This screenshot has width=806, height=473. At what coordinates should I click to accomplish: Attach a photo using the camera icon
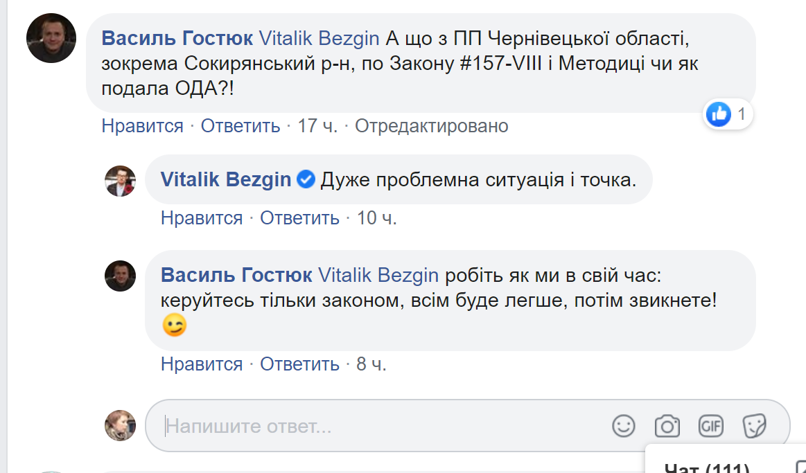coord(667,426)
